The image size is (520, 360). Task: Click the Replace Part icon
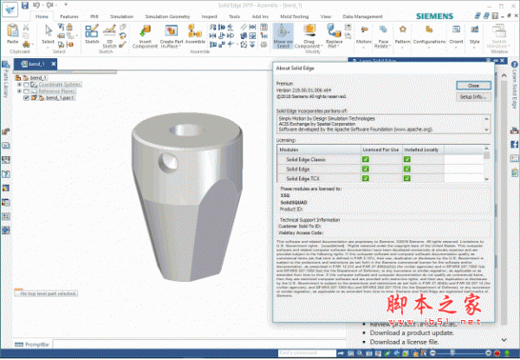[x=334, y=30]
